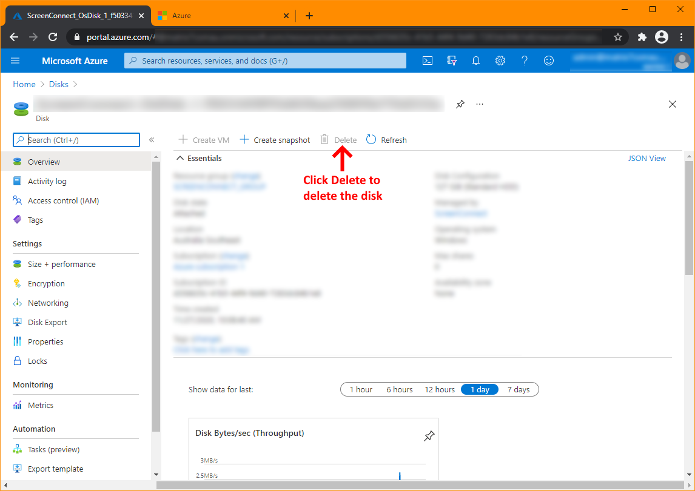Focus the Search resources, services, and docs box
Screen dimensions: 695x491
point(265,61)
